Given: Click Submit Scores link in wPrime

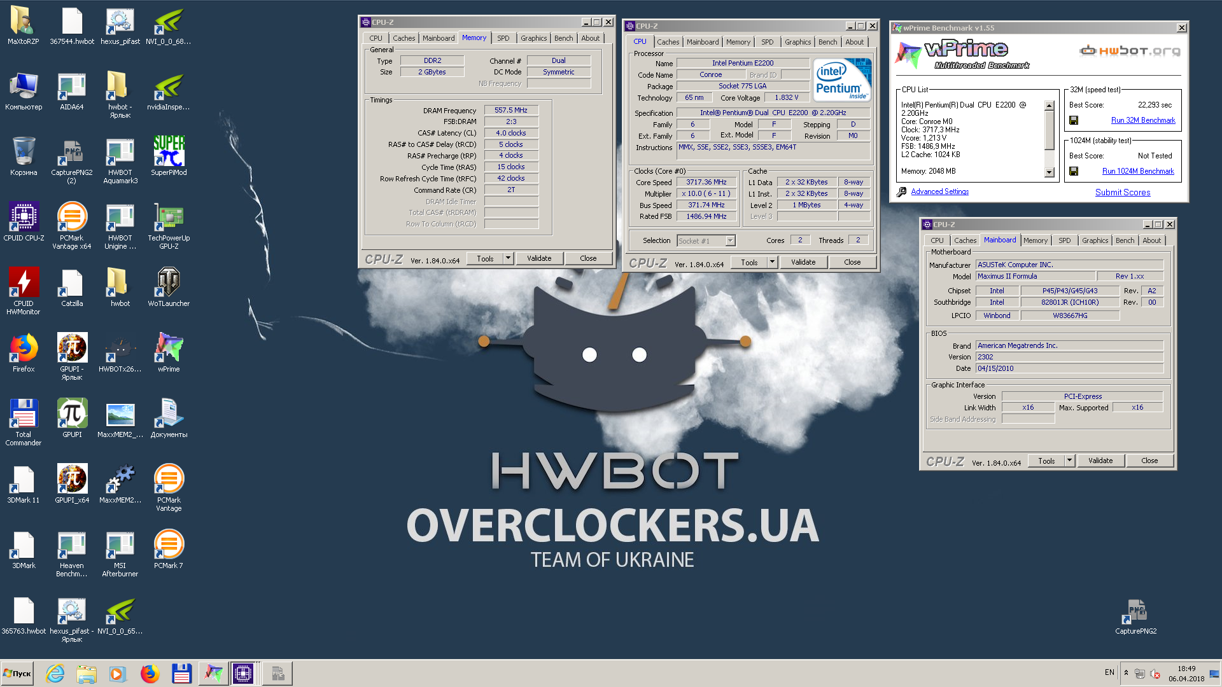Looking at the screenshot, I should tap(1123, 192).
